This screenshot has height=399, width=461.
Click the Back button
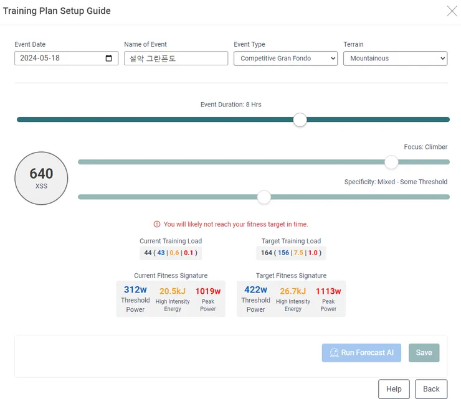pyautogui.click(x=431, y=389)
